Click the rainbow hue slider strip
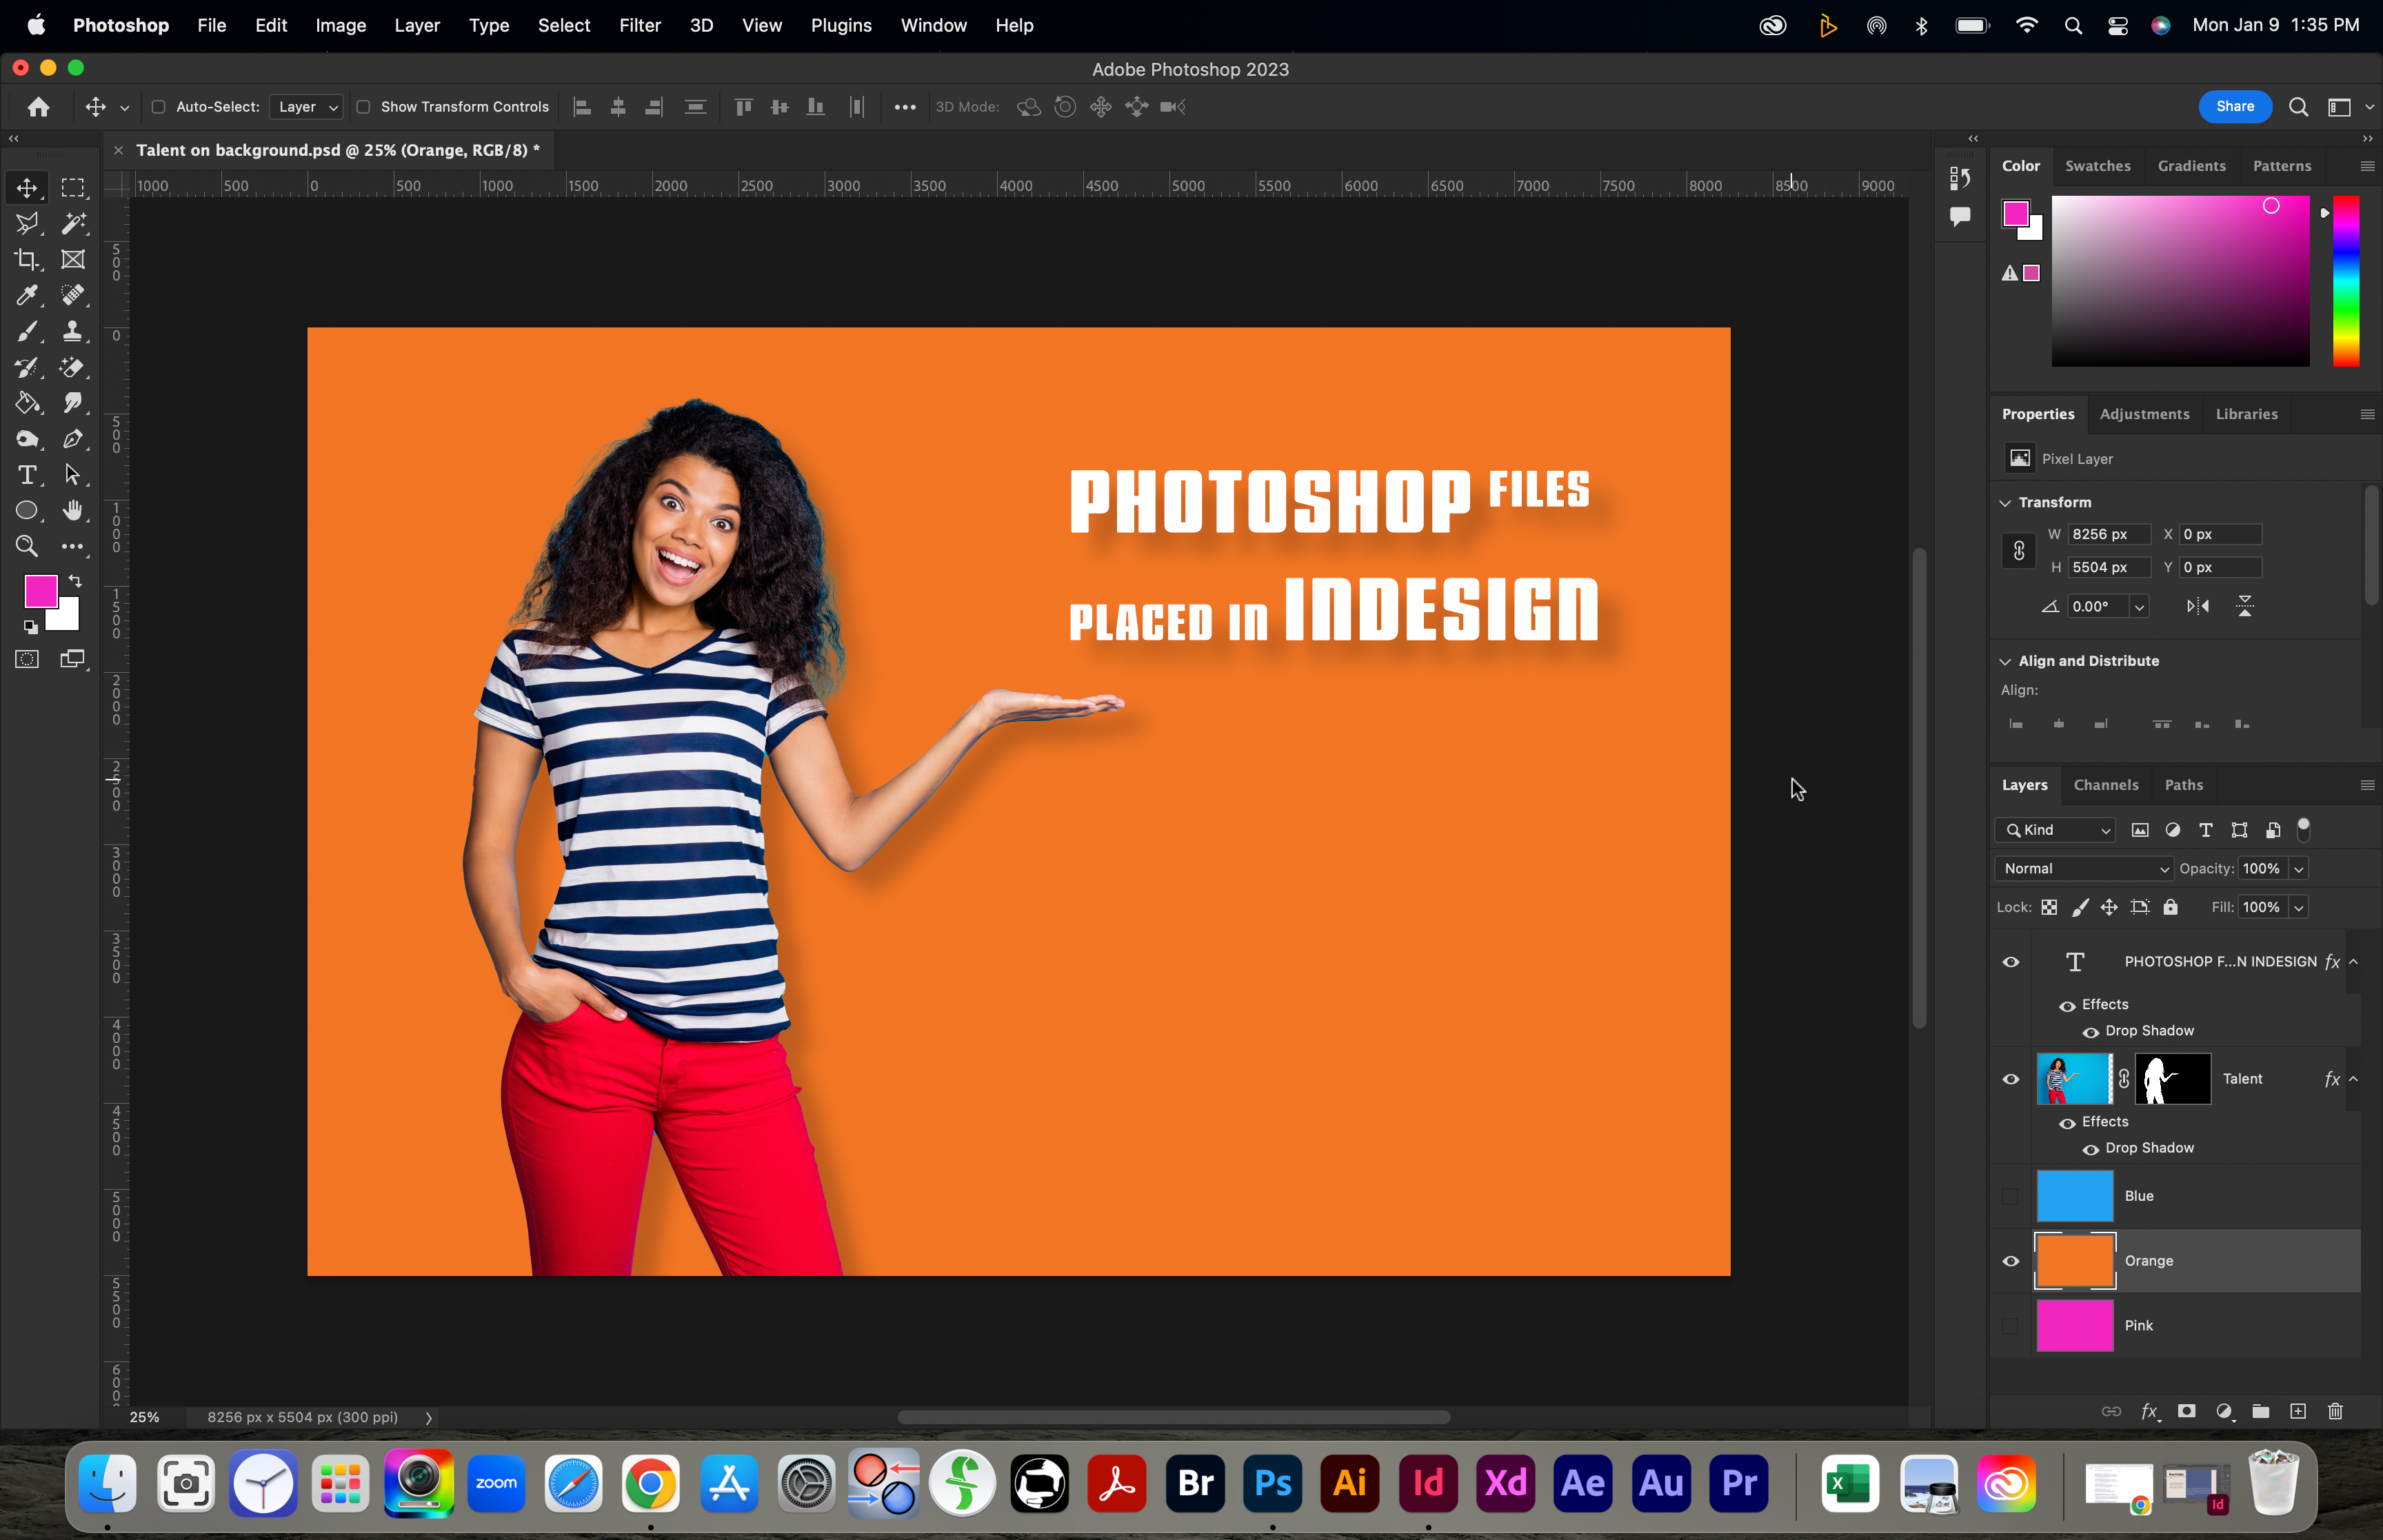The width and height of the screenshot is (2383, 1540). [2346, 281]
